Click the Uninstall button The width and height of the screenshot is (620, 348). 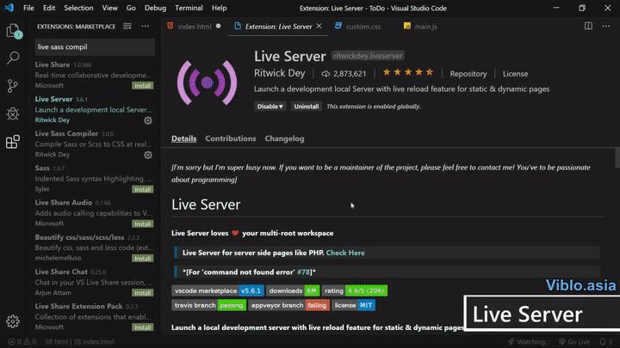click(x=306, y=107)
